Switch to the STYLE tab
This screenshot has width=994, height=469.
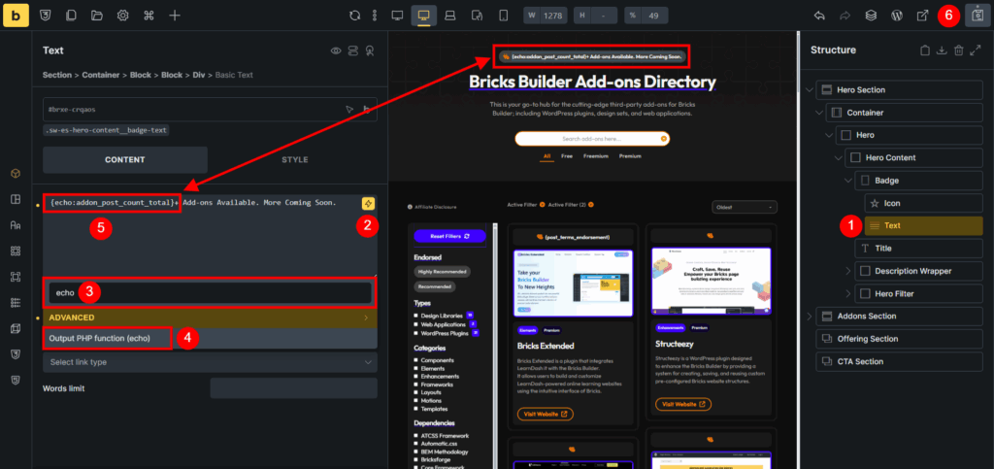(295, 159)
